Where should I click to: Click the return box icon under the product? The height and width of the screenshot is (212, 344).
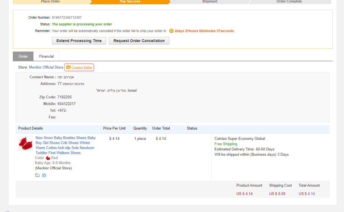click(44, 175)
